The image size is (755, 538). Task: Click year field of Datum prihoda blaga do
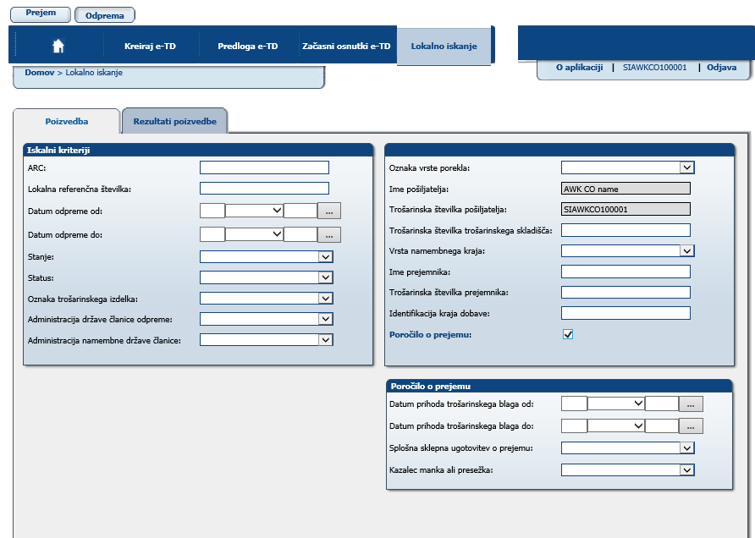pos(662,425)
